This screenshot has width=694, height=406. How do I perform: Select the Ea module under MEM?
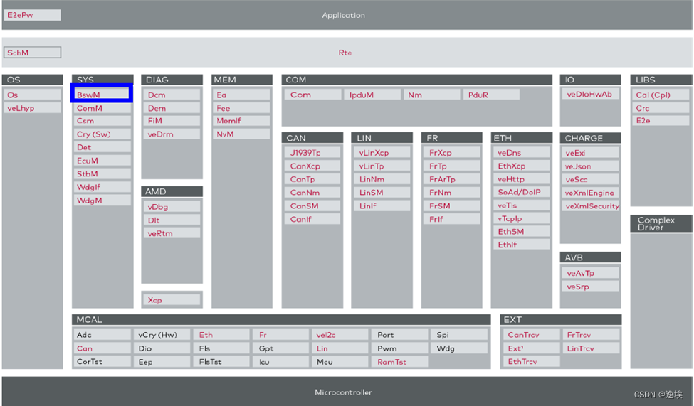pyautogui.click(x=242, y=95)
